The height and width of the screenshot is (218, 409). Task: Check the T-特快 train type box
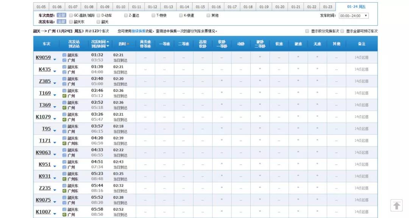(x=153, y=16)
